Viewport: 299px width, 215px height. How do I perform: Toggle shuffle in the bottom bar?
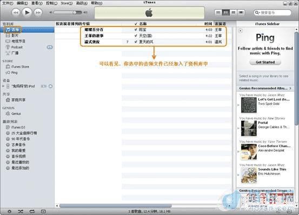point(21,211)
